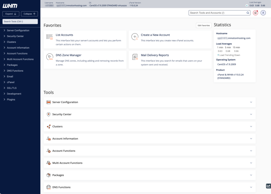Click the DNS Zone Manager icon

pos(49,57)
